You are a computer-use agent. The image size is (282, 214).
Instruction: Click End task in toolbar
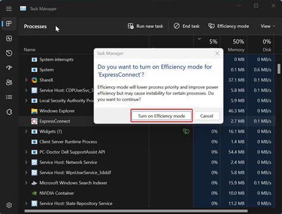click(x=186, y=26)
